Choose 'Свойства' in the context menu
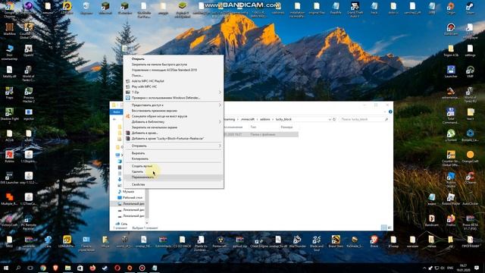 click(174, 184)
